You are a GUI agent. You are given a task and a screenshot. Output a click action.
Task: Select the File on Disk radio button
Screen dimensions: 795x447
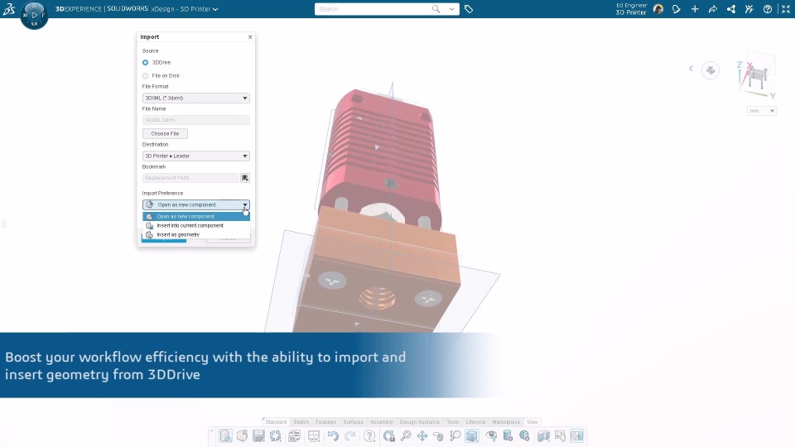tap(146, 75)
